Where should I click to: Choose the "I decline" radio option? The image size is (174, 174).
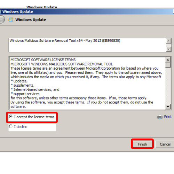point(11,126)
